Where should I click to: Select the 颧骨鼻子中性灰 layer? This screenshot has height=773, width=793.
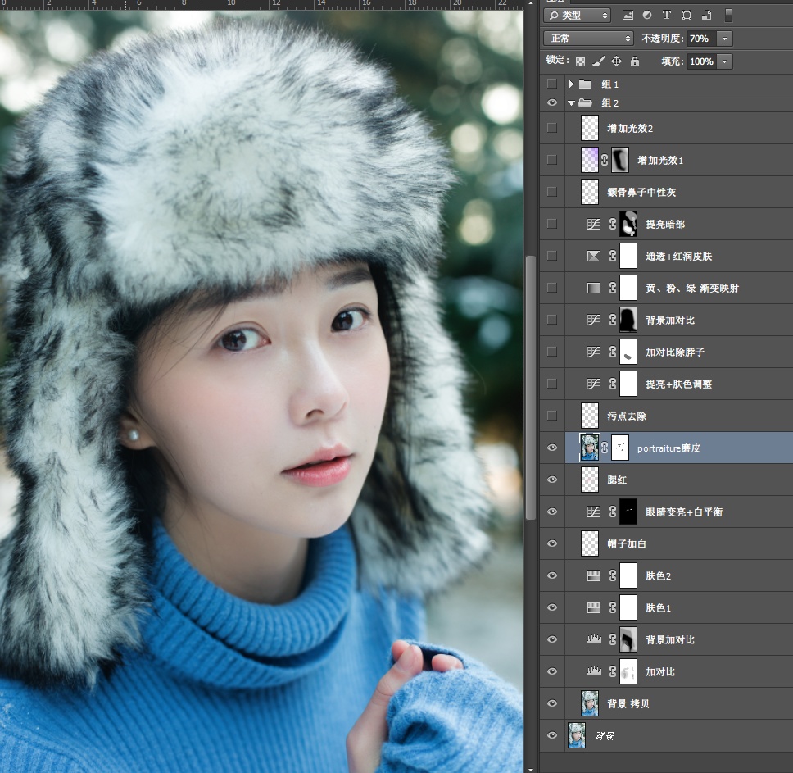[x=678, y=192]
